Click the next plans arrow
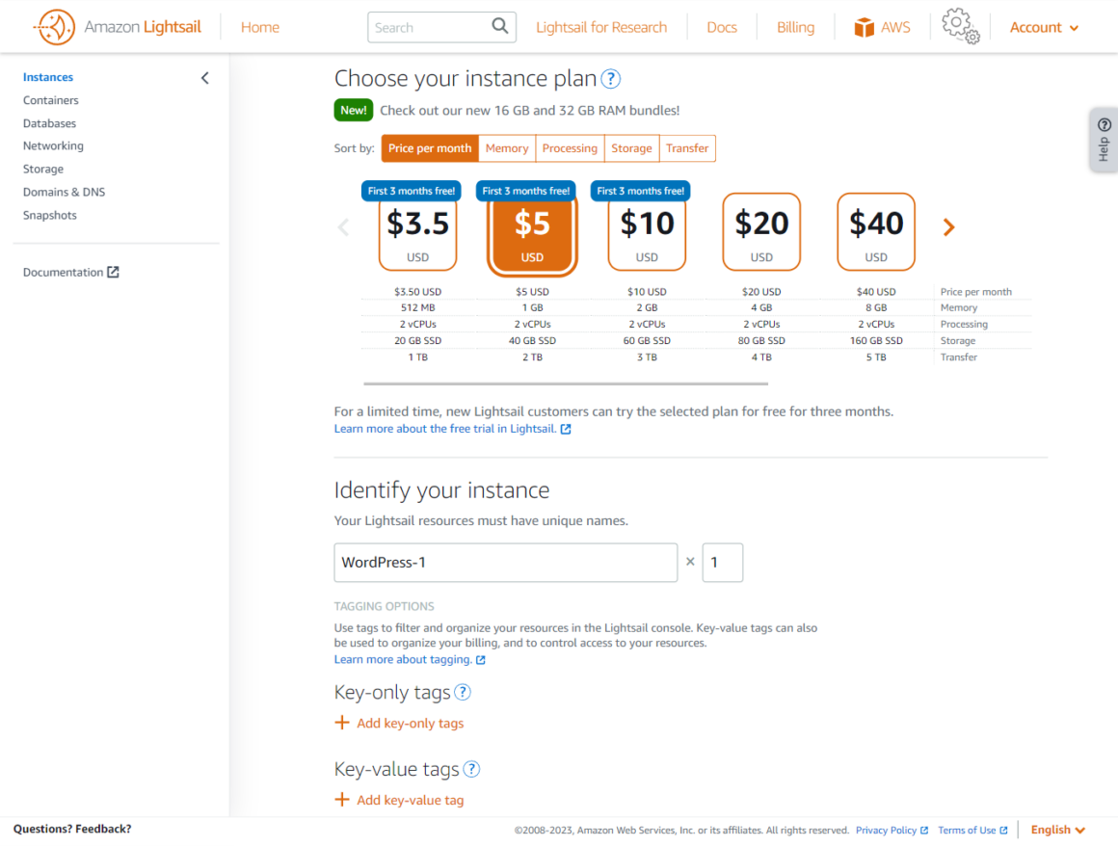Viewport: 1118px width, 846px height. point(948,226)
